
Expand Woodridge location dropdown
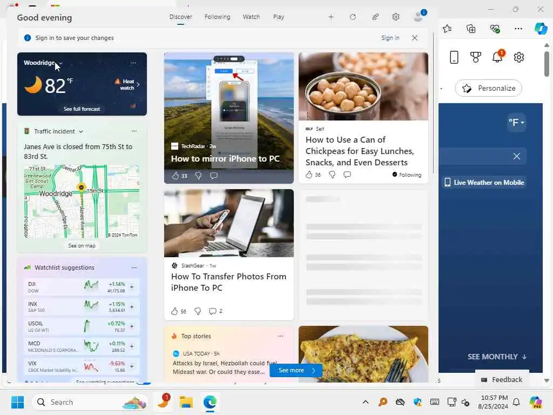61,63
